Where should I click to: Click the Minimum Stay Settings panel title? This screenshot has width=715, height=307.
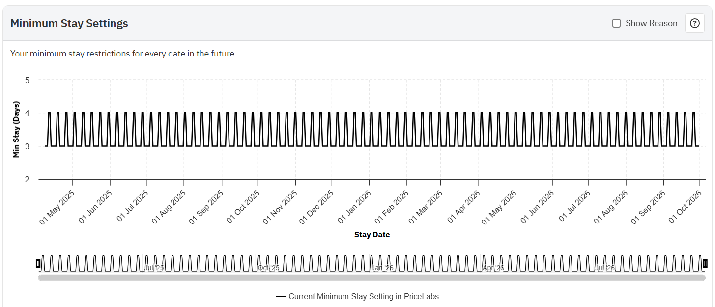click(69, 23)
